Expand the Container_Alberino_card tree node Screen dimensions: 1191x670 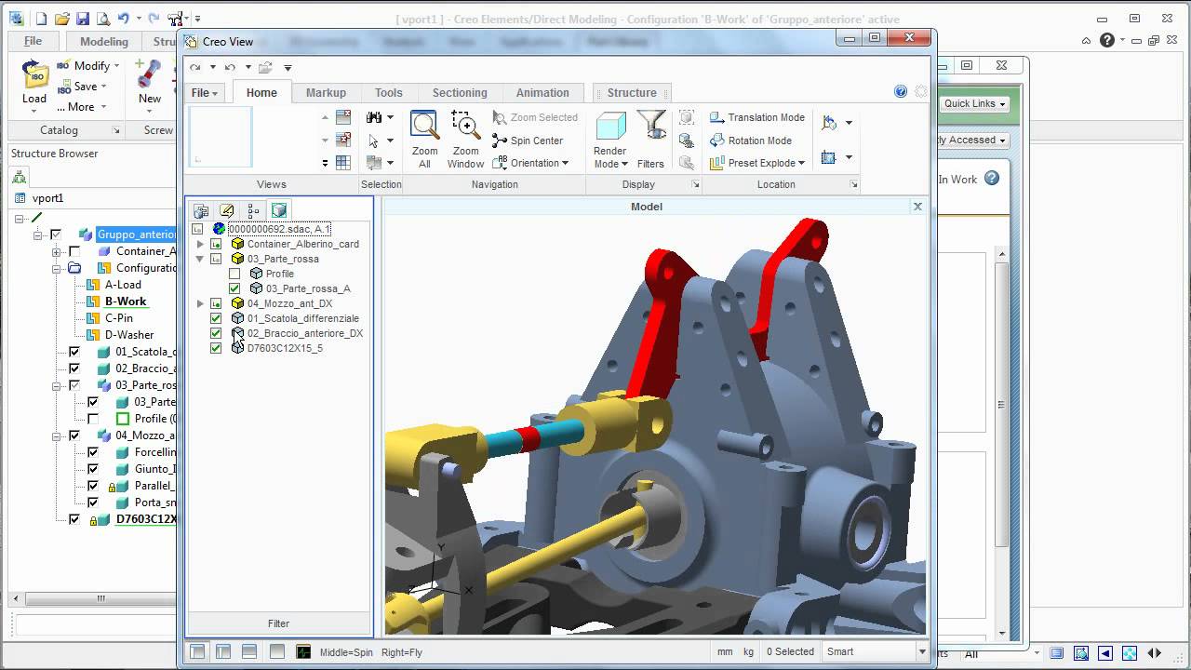tap(200, 244)
